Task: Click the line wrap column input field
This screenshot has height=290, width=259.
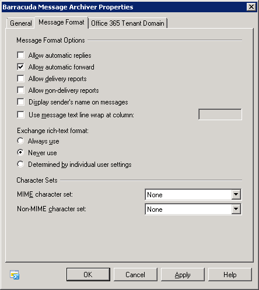Action: [220, 114]
